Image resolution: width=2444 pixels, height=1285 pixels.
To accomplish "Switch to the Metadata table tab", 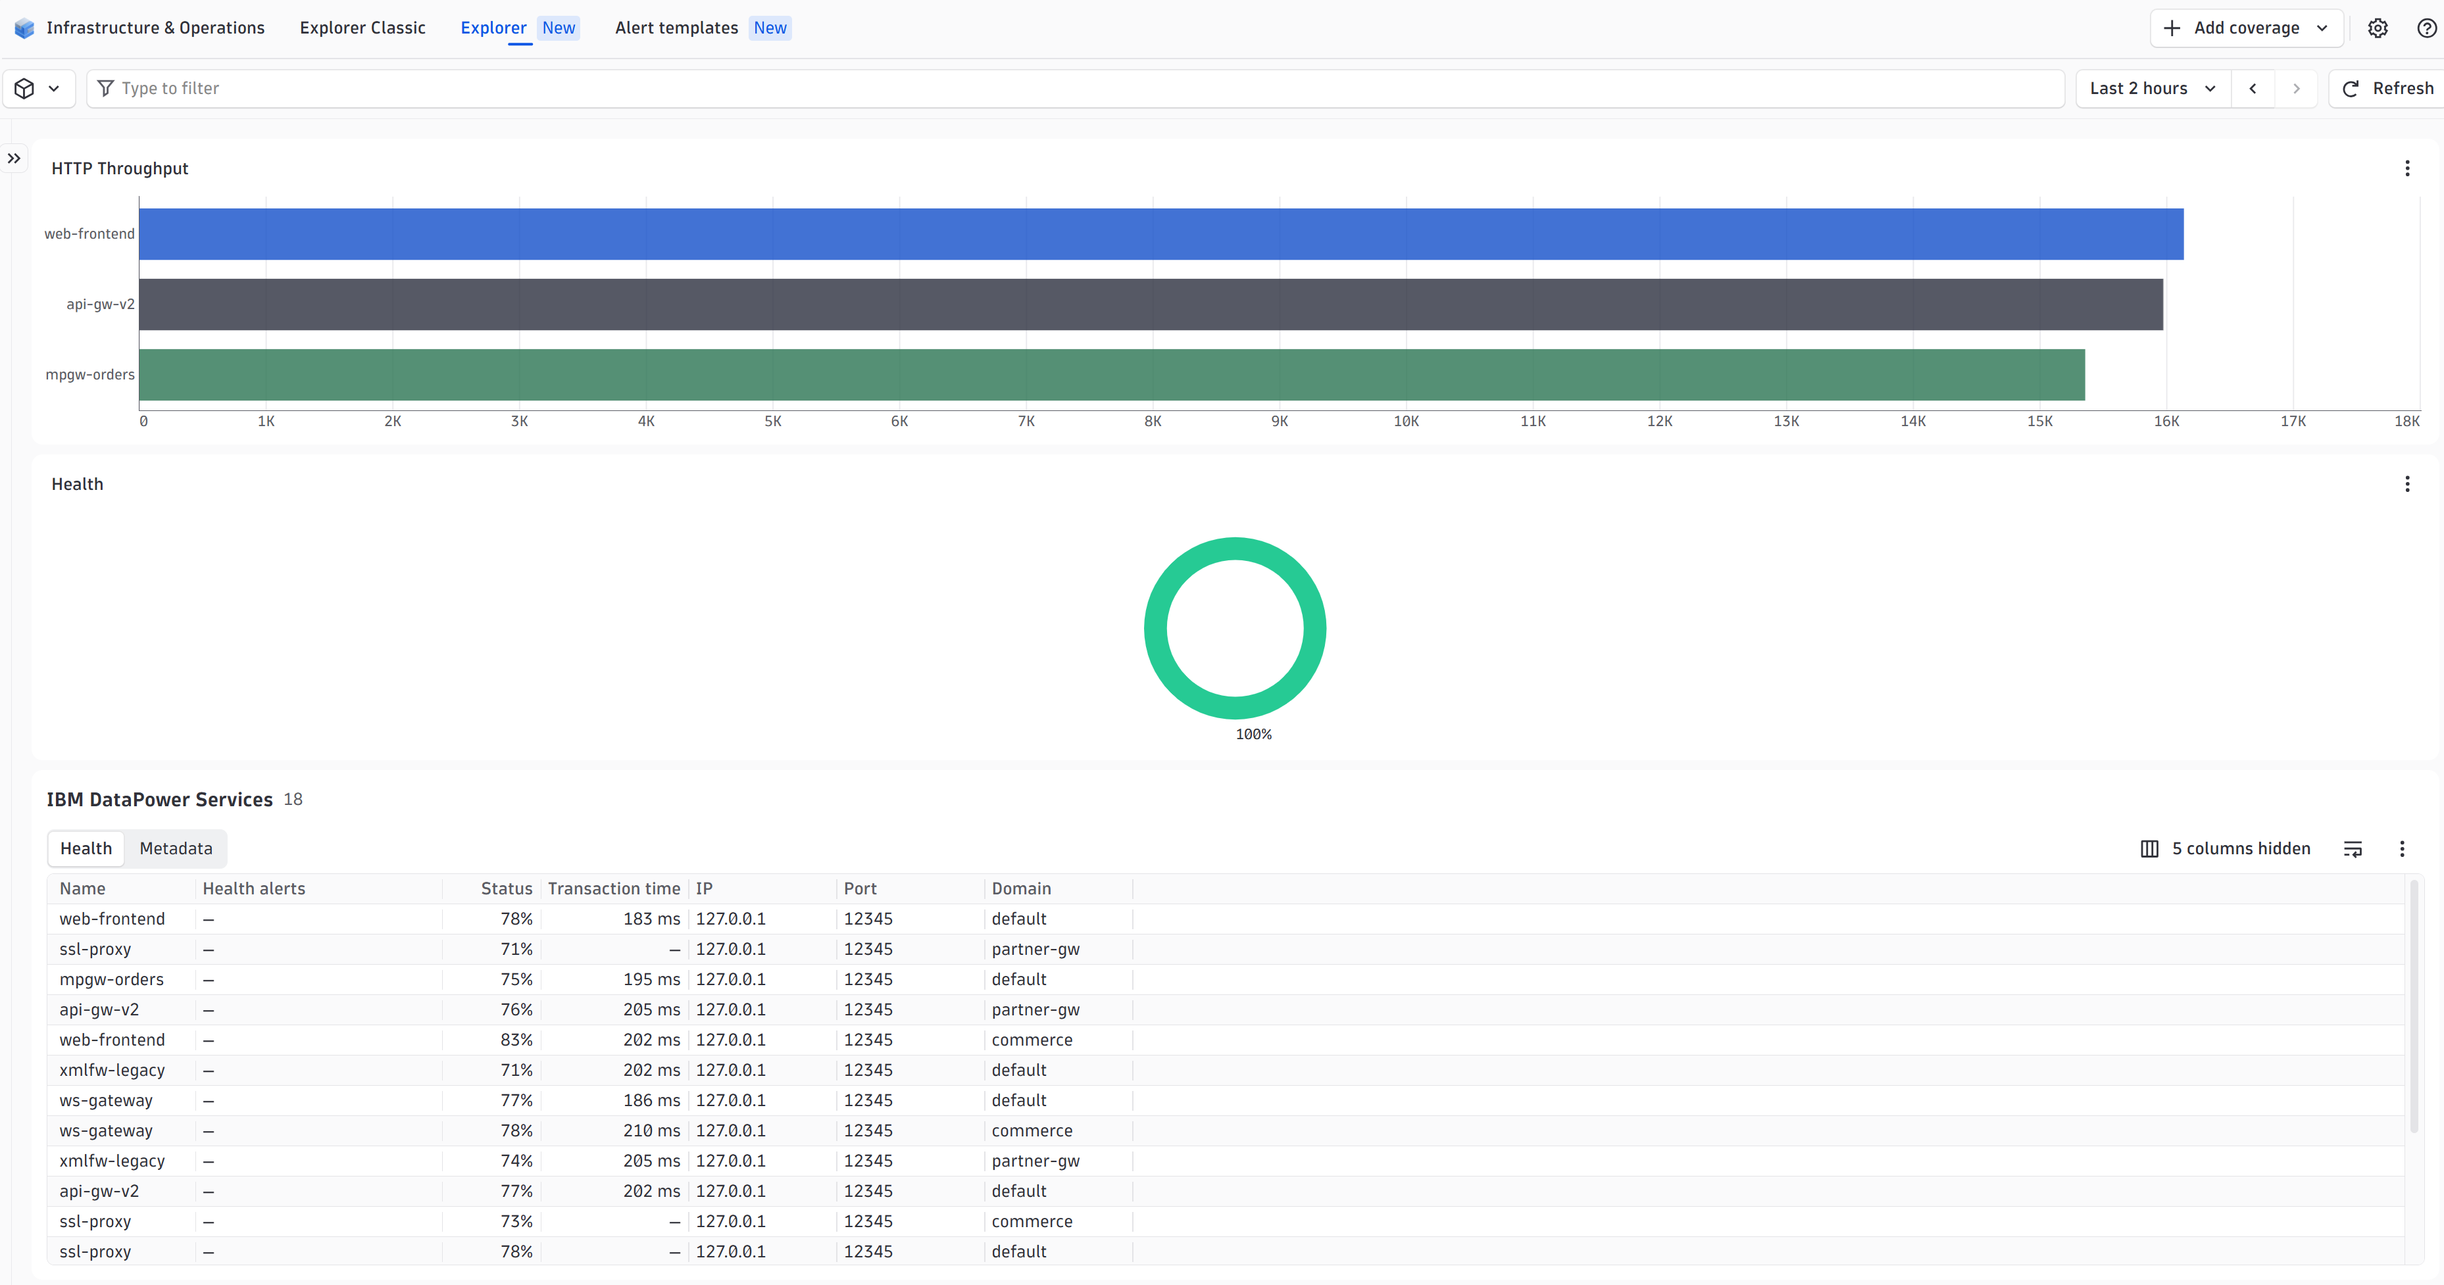I will [x=176, y=849].
